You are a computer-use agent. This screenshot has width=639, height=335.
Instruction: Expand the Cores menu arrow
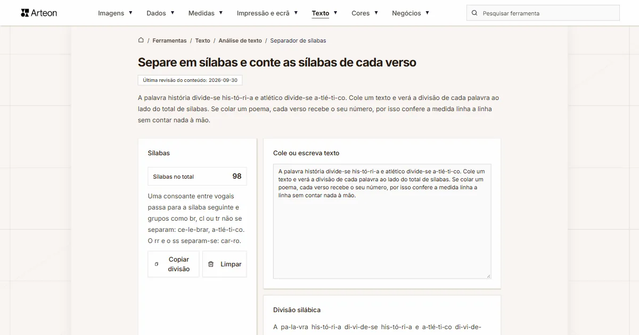pyautogui.click(x=376, y=12)
